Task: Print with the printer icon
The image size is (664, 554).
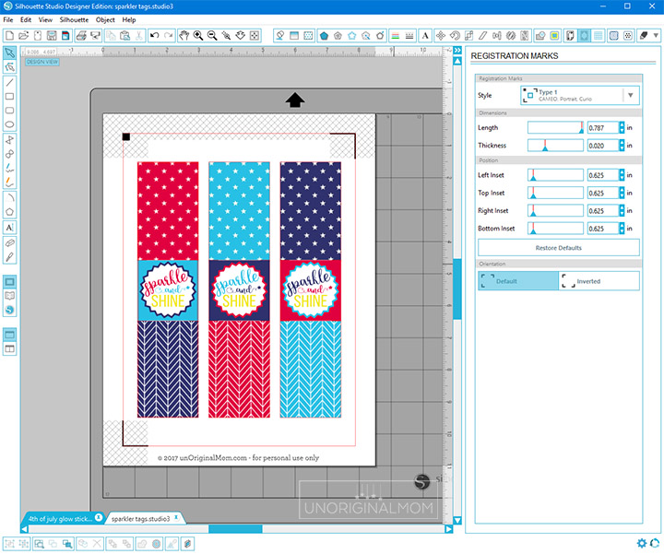Action: tap(81, 36)
